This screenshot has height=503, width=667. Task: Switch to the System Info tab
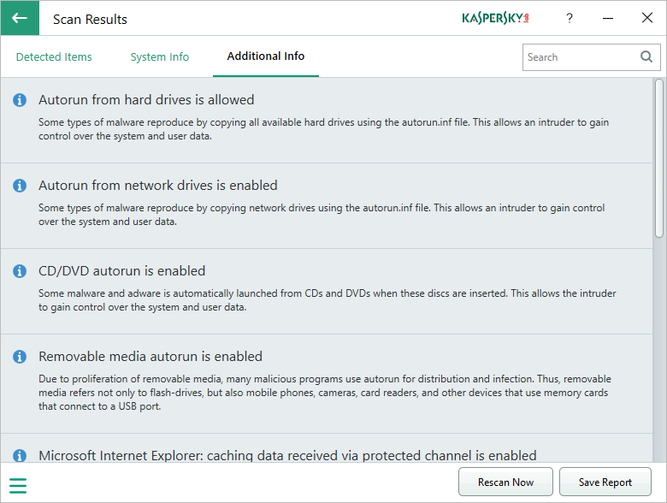click(160, 57)
